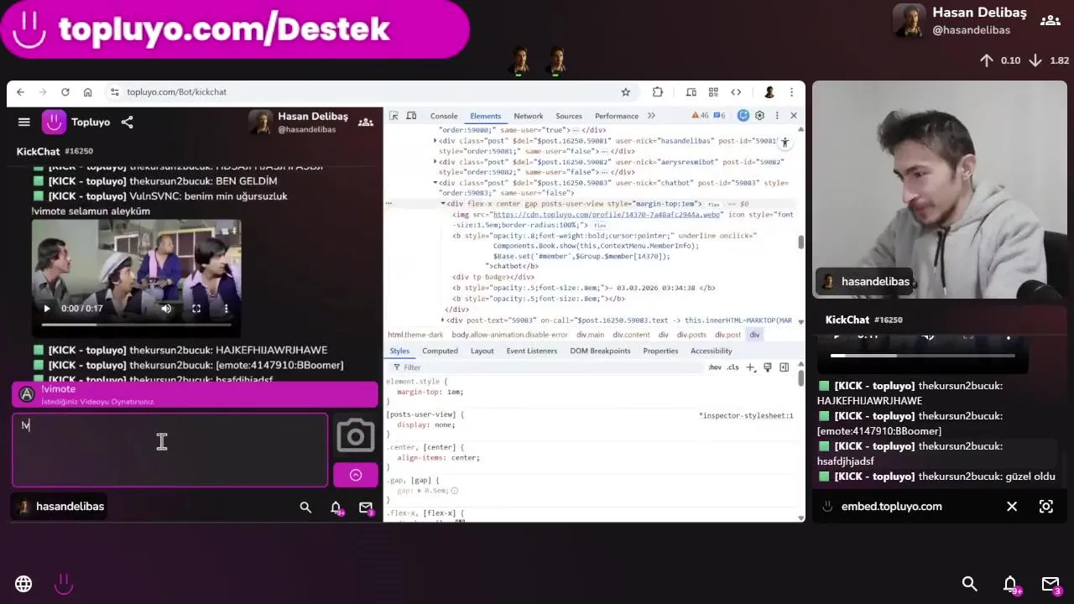Viewport: 1074px width, 604px height.
Task: Toggle device toolbar in DevTools
Action: pyautogui.click(x=412, y=116)
